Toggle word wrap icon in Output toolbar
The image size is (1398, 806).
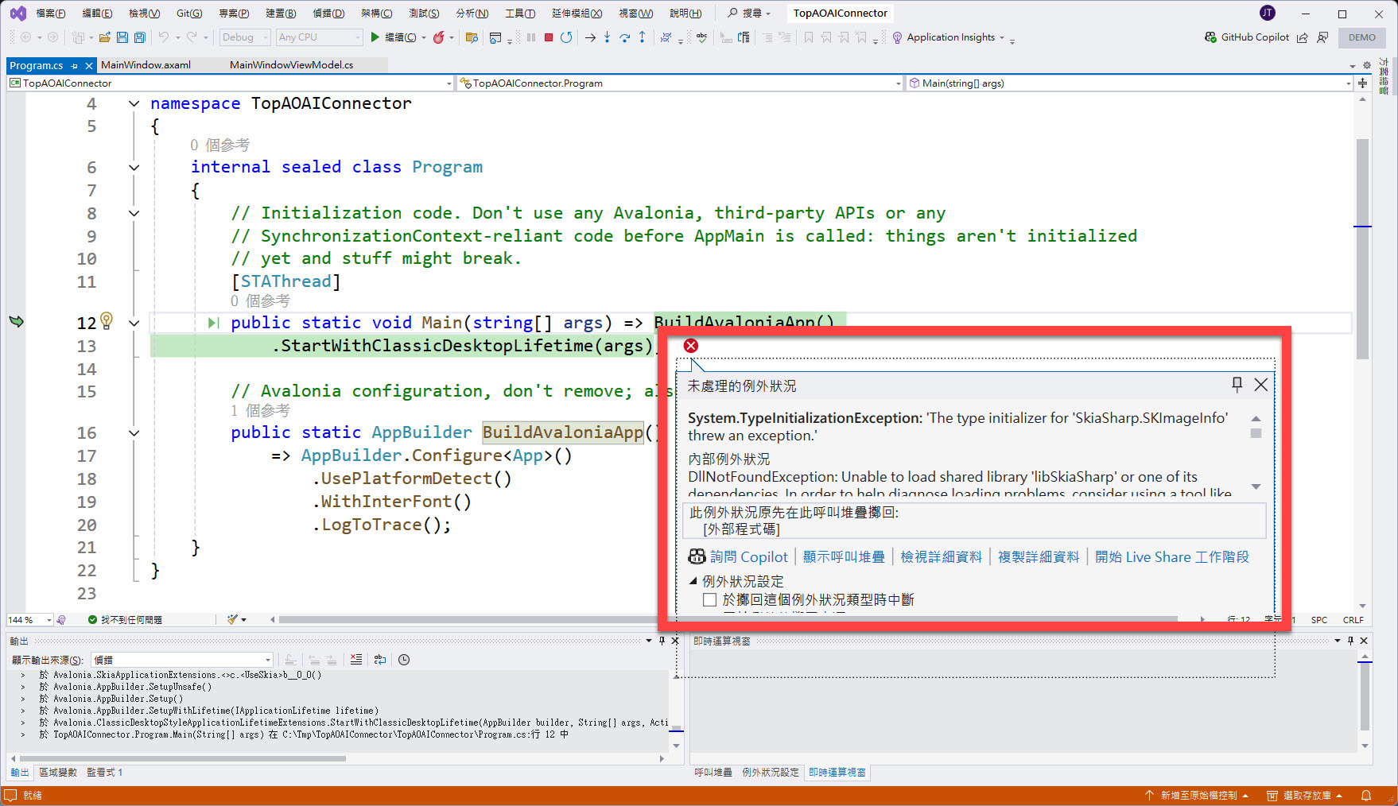(380, 660)
